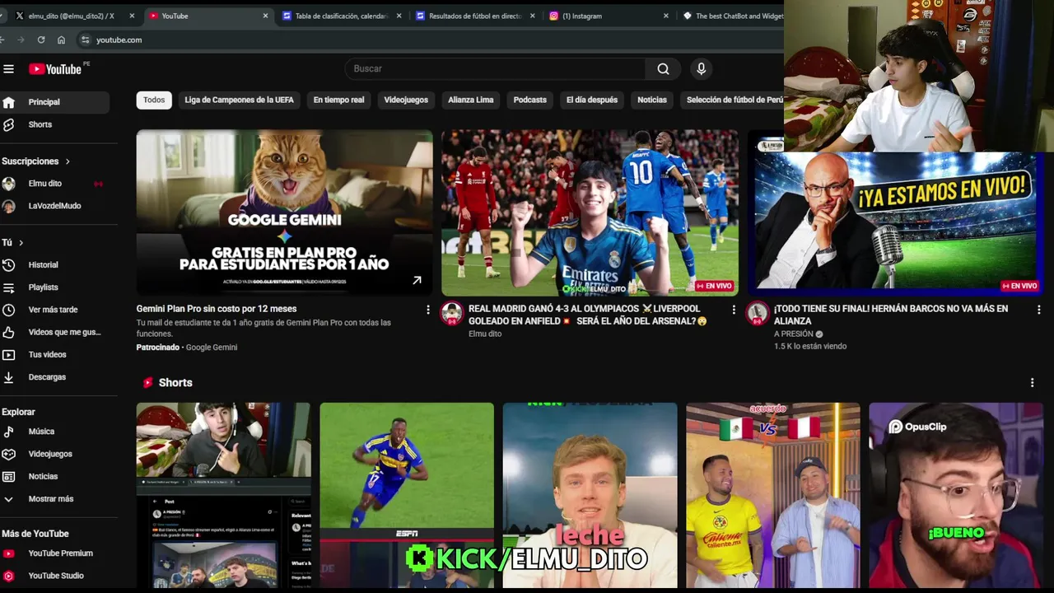Image resolution: width=1054 pixels, height=593 pixels.
Task: Click the YouTube logo
Action: point(55,69)
